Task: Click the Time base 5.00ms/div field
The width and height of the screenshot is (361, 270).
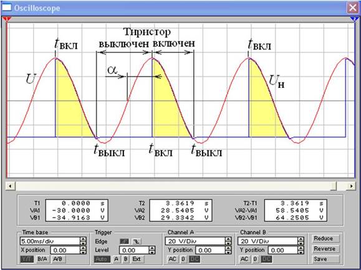Action: [x=50, y=241]
